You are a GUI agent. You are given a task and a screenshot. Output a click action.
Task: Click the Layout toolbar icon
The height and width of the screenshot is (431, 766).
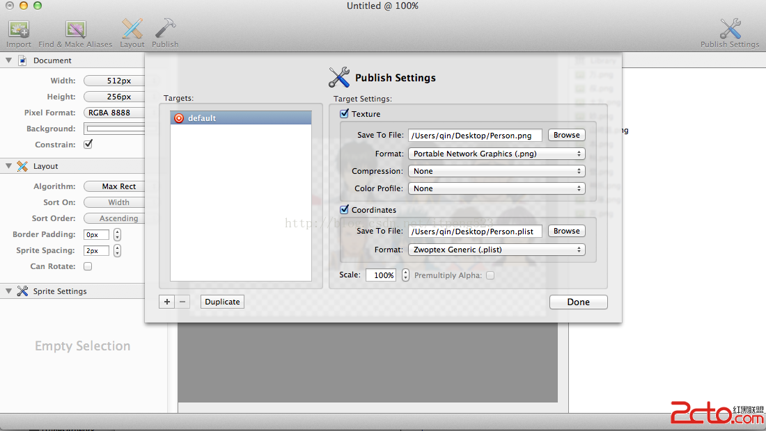(x=132, y=30)
